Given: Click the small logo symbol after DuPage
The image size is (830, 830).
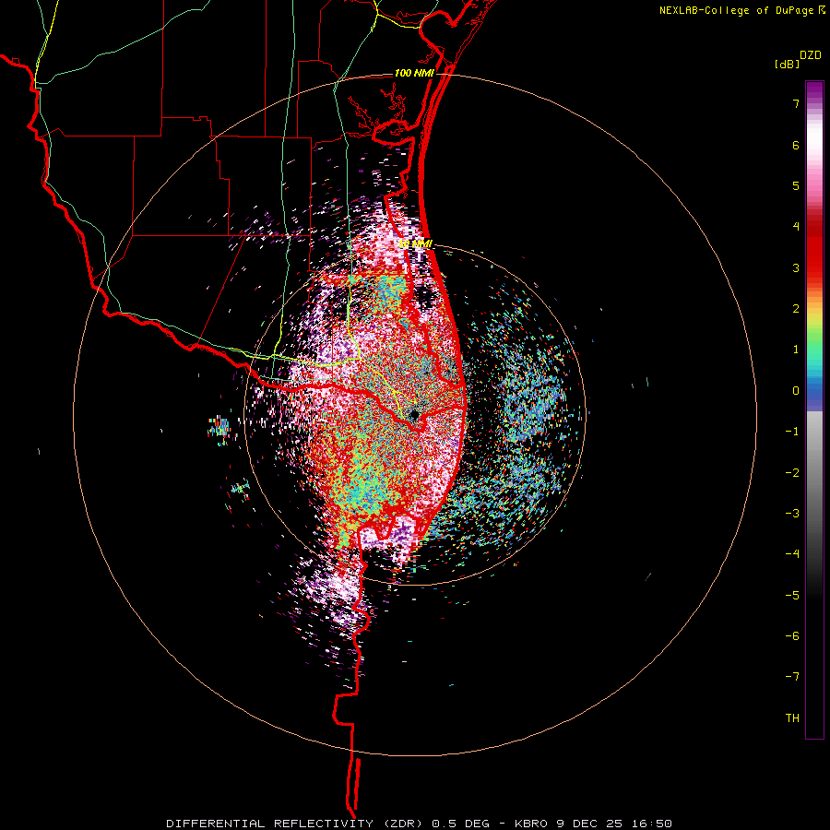Looking at the screenshot, I should click(x=822, y=10).
